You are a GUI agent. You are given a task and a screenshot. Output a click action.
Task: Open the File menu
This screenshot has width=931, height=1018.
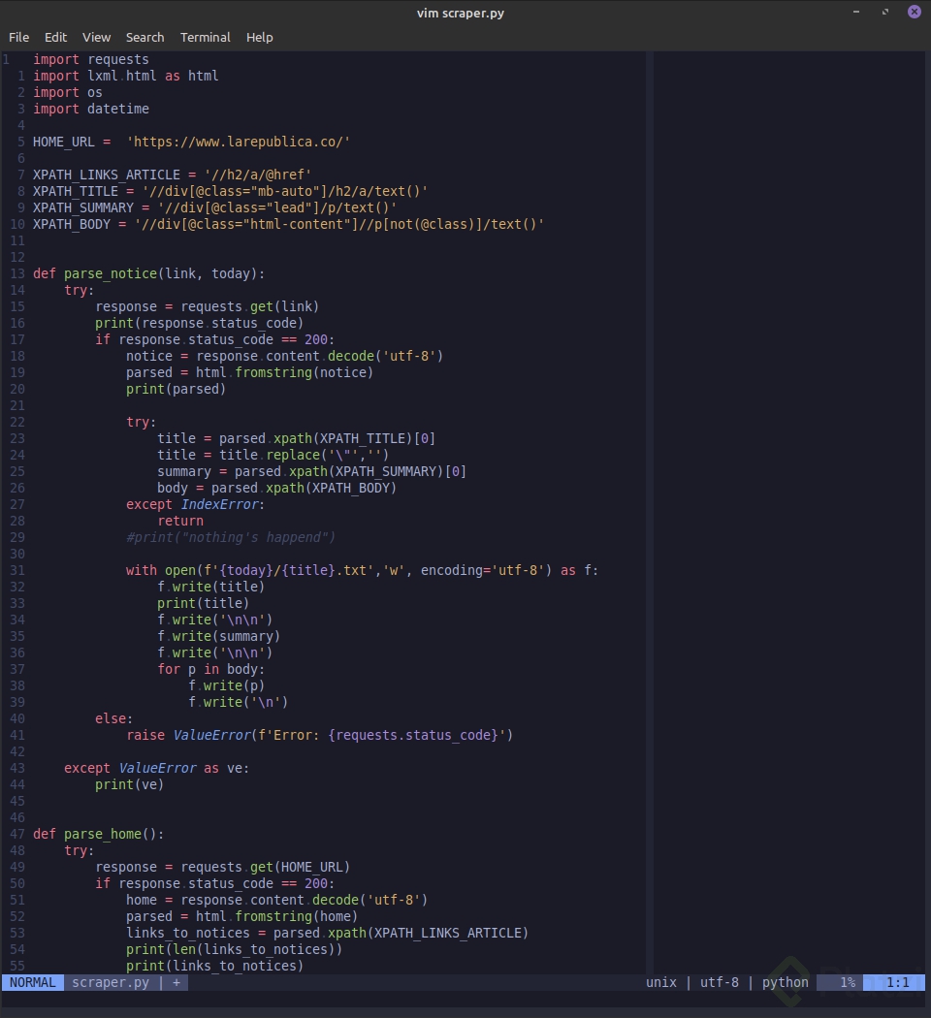18,37
